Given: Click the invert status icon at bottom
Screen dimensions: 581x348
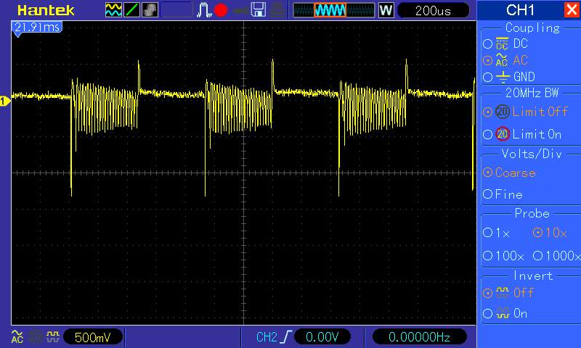Looking at the screenshot, I should tap(52, 336).
